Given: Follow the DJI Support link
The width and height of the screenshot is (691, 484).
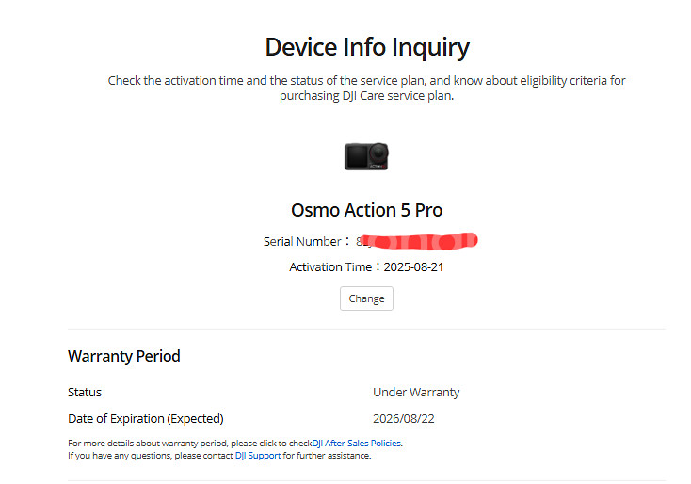Looking at the screenshot, I should [x=257, y=456].
